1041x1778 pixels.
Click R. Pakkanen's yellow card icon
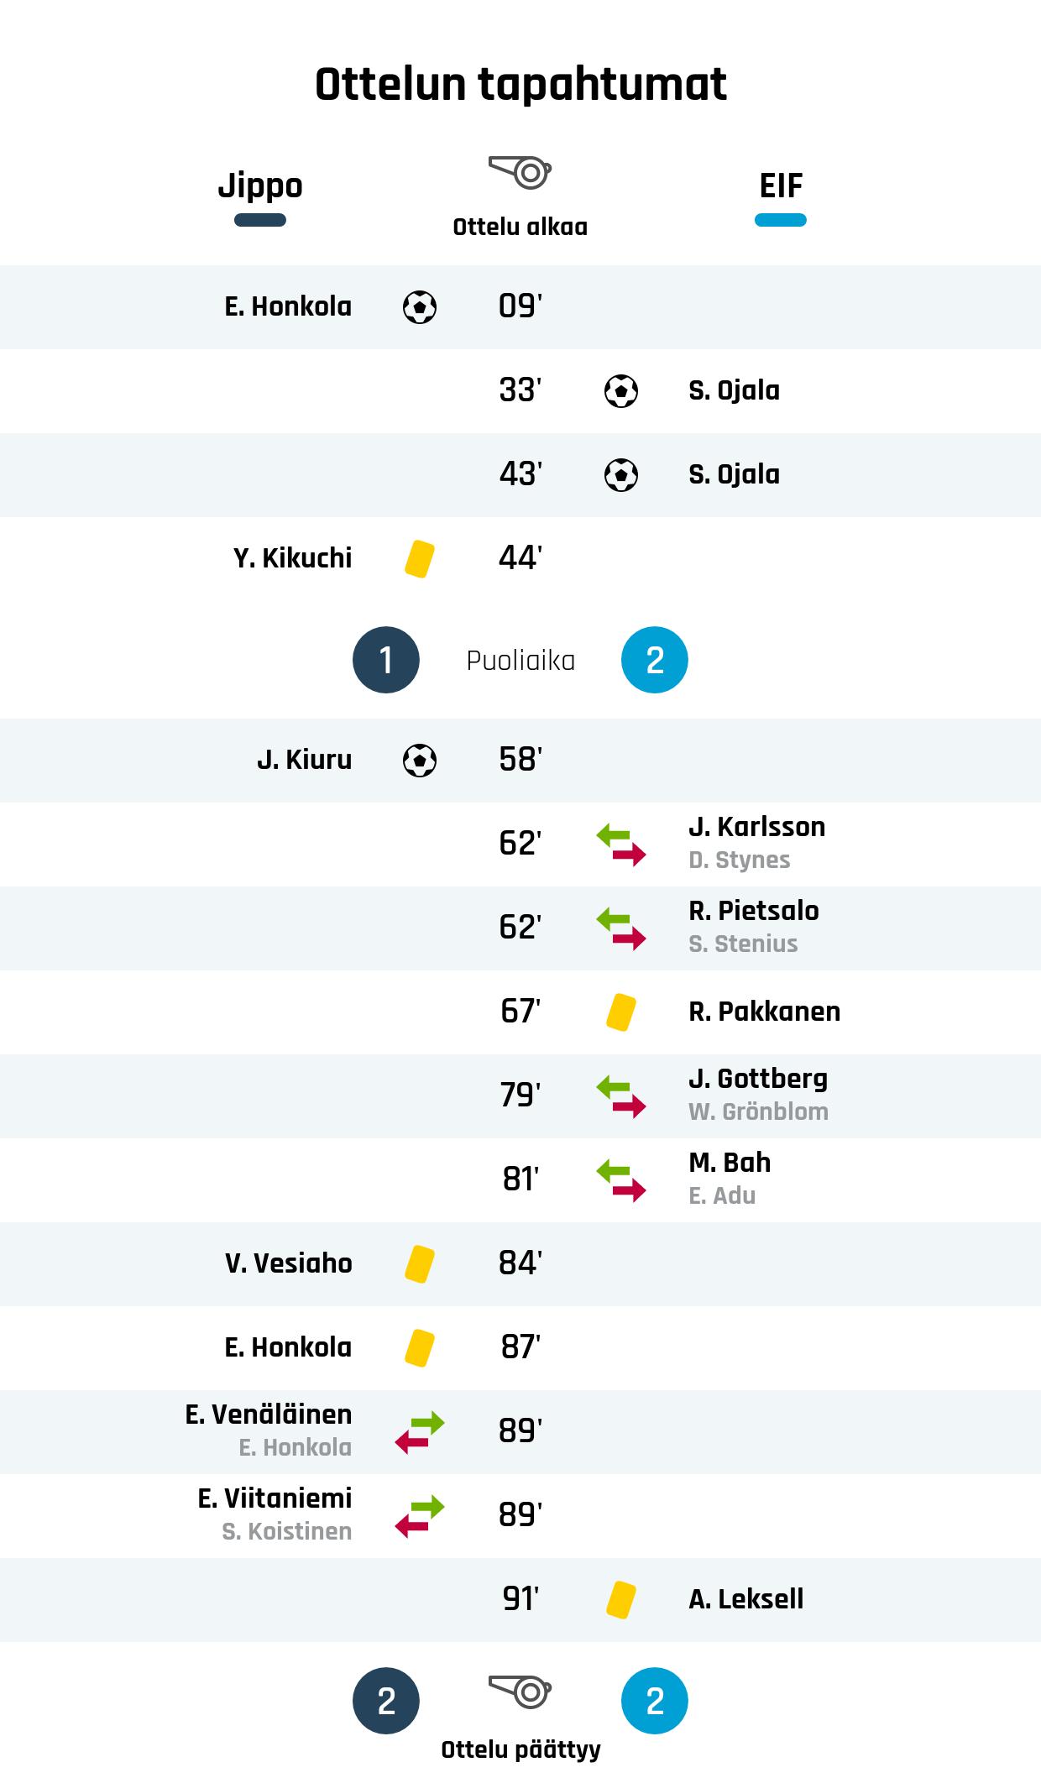click(x=621, y=1012)
